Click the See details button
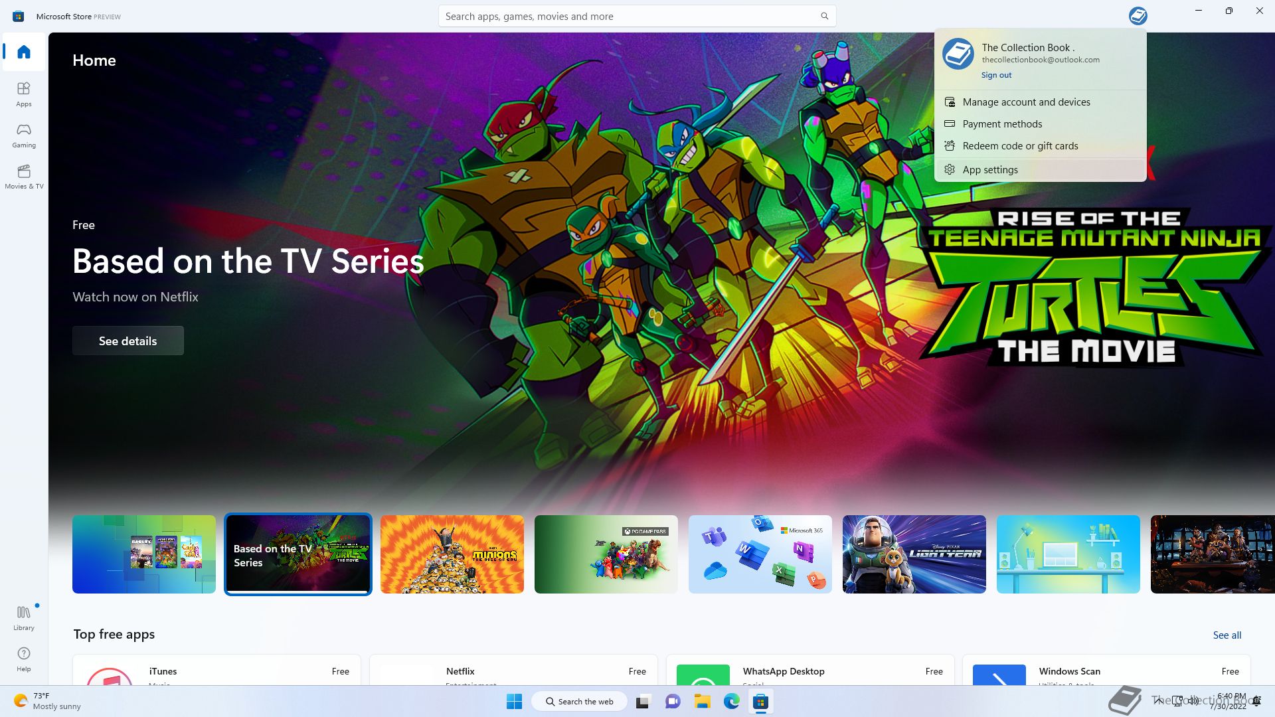This screenshot has width=1275, height=717. point(128,341)
